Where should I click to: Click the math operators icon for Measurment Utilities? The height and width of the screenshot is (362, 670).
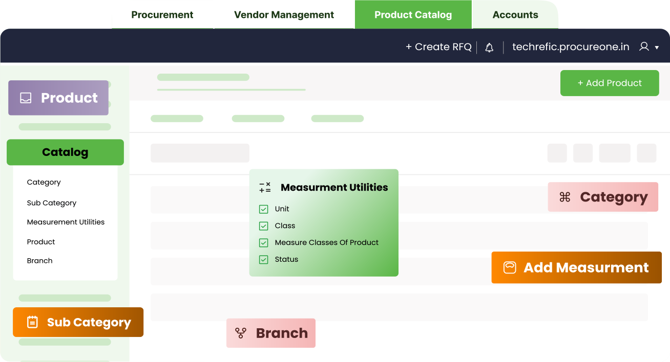pyautogui.click(x=265, y=188)
